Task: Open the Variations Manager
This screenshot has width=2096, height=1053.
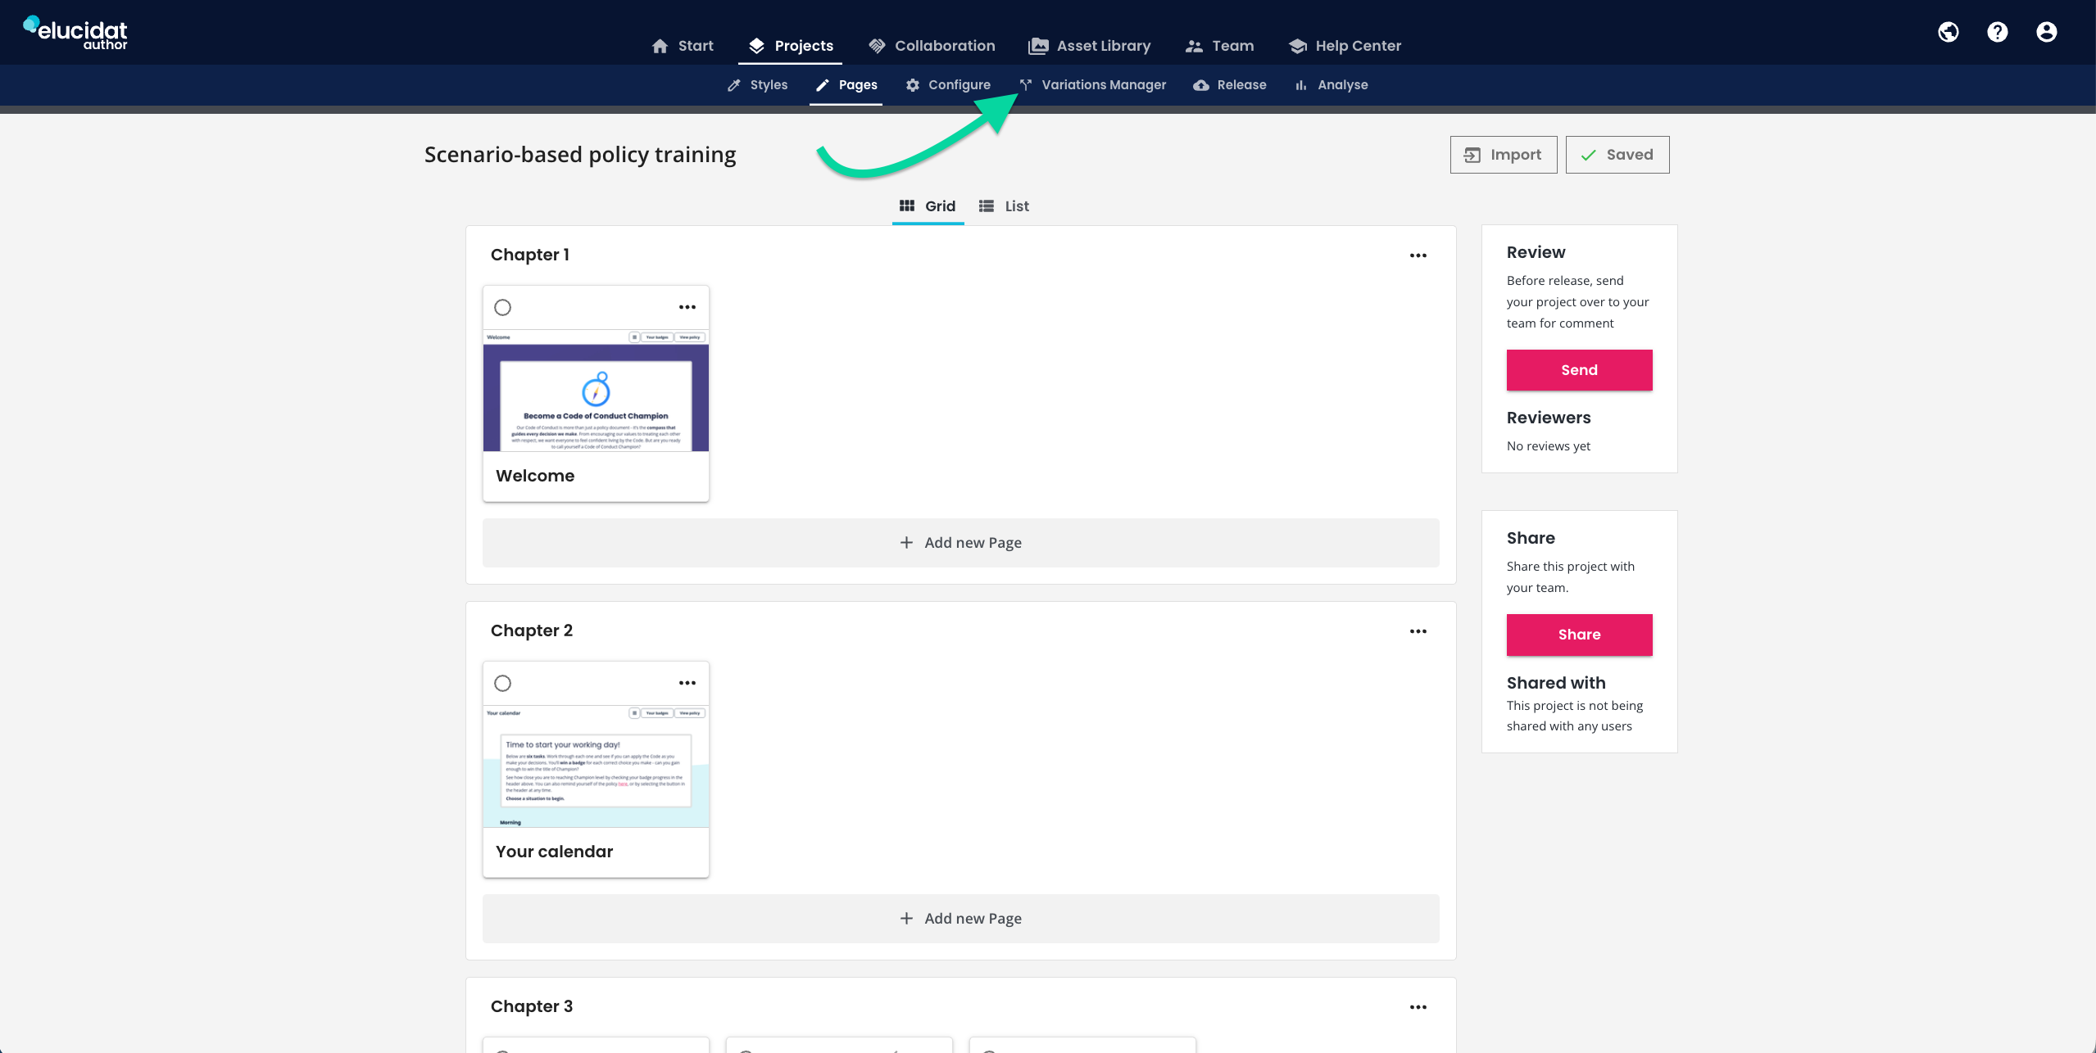Action: (x=1093, y=85)
